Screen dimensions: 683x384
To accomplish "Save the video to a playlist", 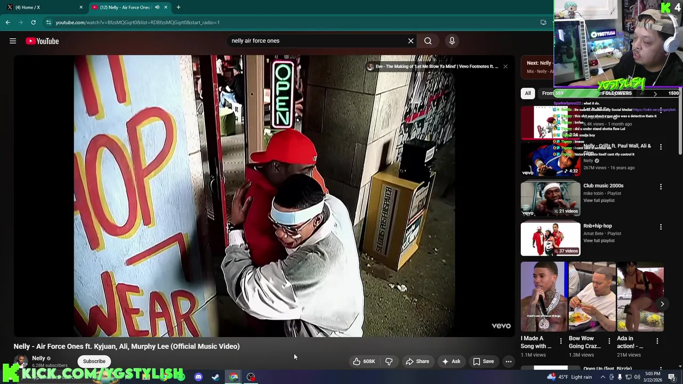I will point(483,361).
